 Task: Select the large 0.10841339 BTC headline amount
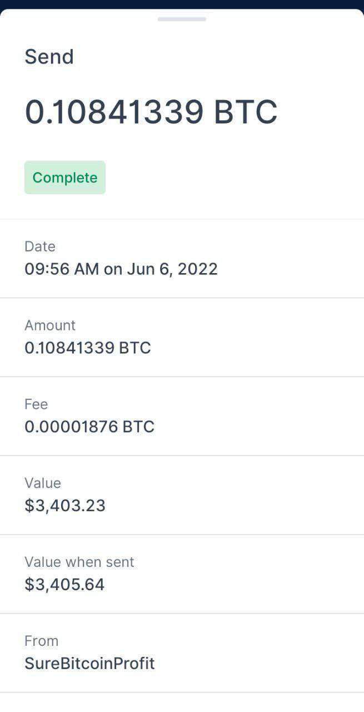click(x=151, y=112)
